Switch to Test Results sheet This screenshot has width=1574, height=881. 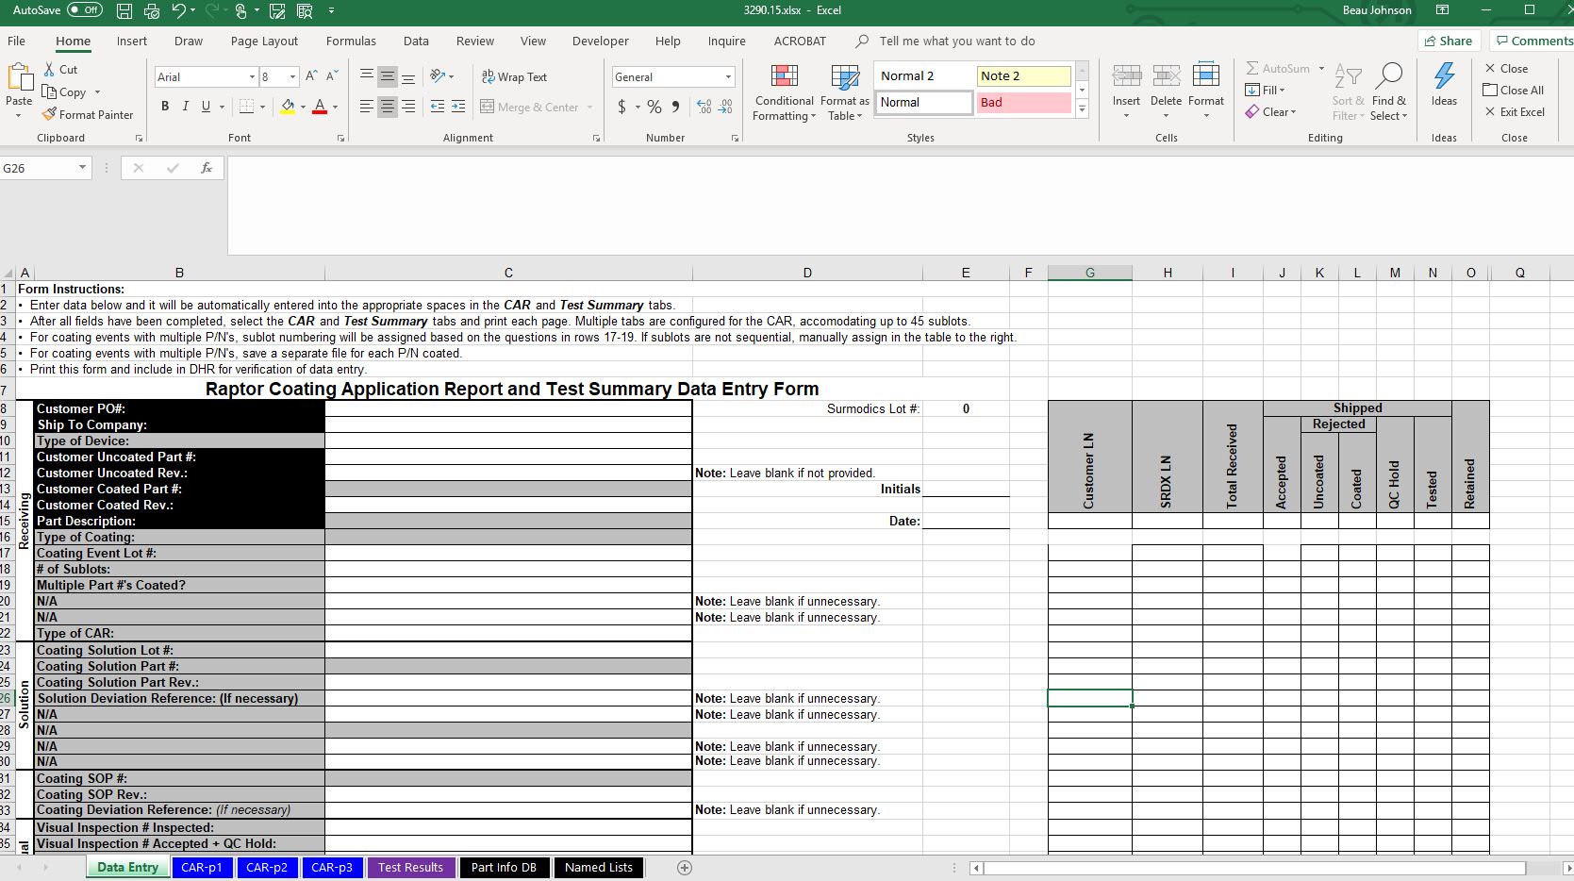(x=410, y=868)
